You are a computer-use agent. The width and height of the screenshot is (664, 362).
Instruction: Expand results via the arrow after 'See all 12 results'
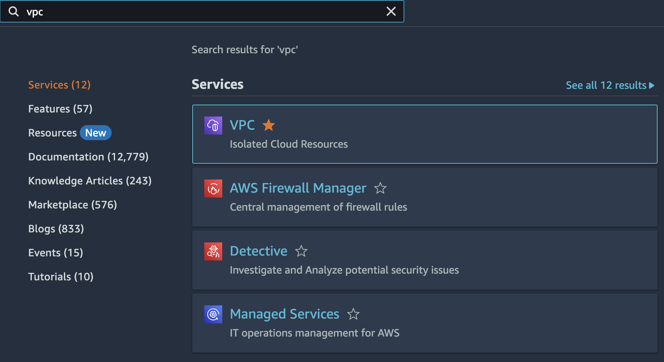tap(652, 85)
